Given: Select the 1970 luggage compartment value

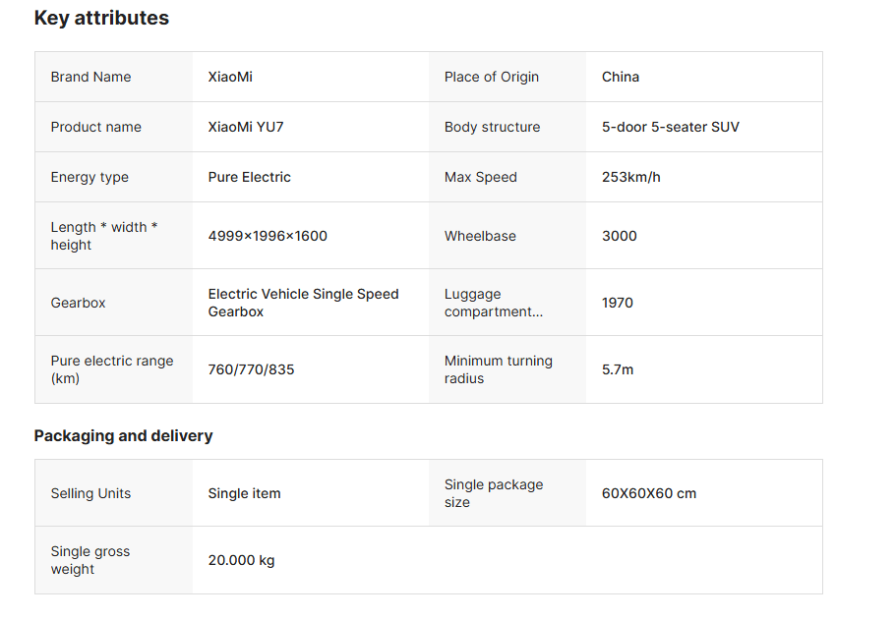Looking at the screenshot, I should click(618, 303).
